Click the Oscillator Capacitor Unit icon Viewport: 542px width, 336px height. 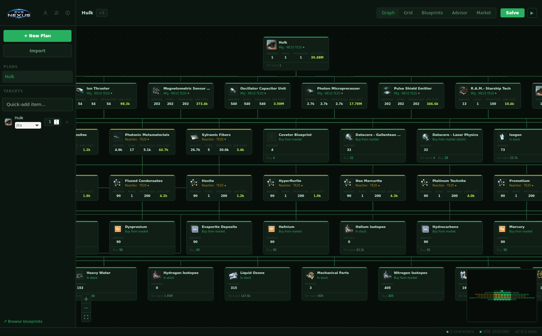pos(233,91)
